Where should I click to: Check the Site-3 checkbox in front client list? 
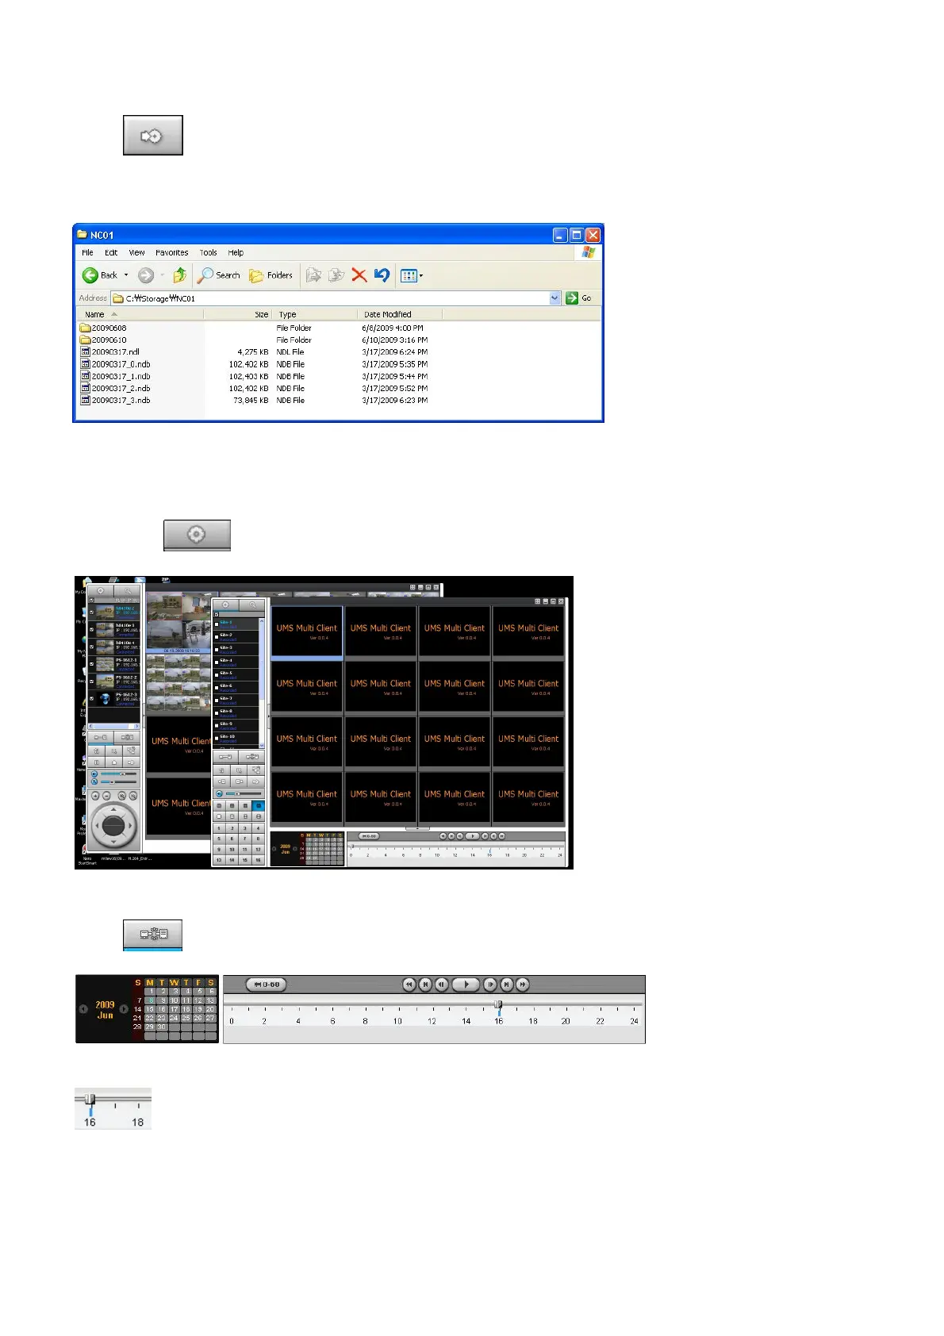tap(217, 650)
